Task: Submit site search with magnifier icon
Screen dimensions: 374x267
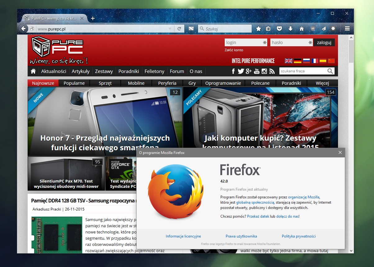Action: 330,71
